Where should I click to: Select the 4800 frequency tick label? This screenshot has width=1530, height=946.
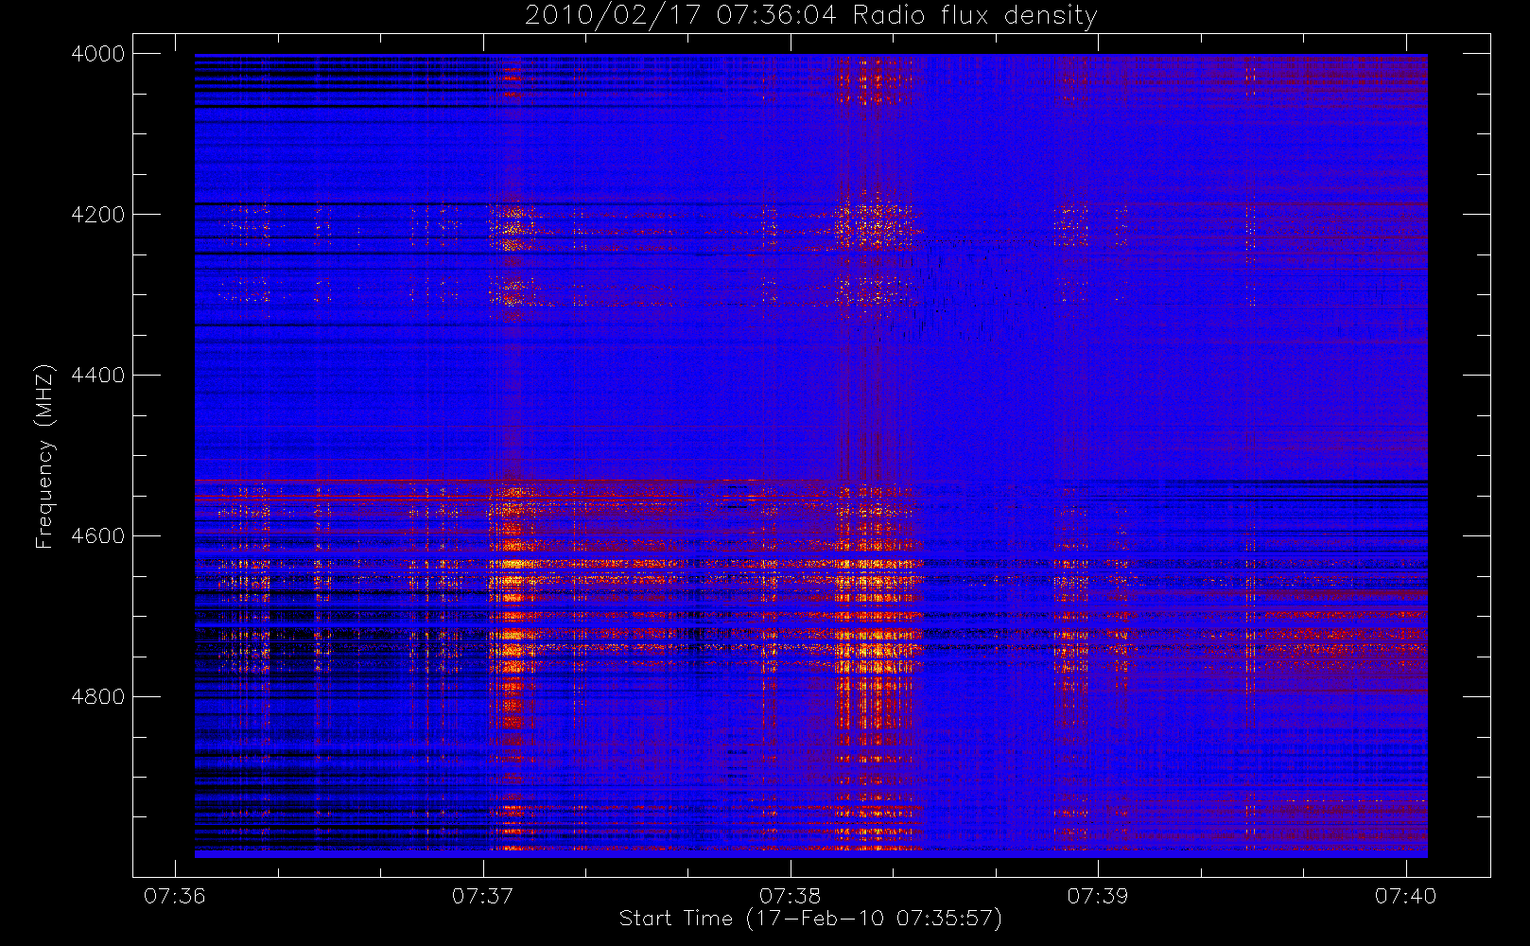pyautogui.click(x=98, y=697)
